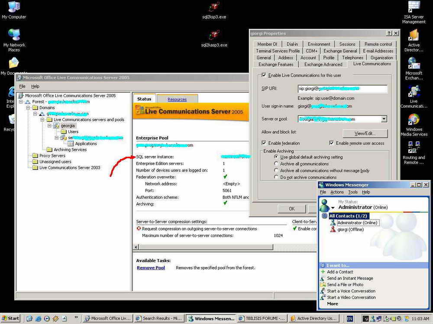Click More link in Messenger

pyautogui.click(x=333, y=304)
